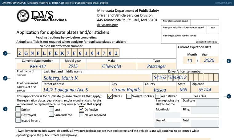Click the owner name field Solberg, Marit K
This screenshot has width=234, height=140.
coord(97,78)
